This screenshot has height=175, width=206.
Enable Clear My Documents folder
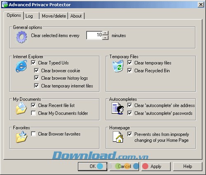(33, 113)
